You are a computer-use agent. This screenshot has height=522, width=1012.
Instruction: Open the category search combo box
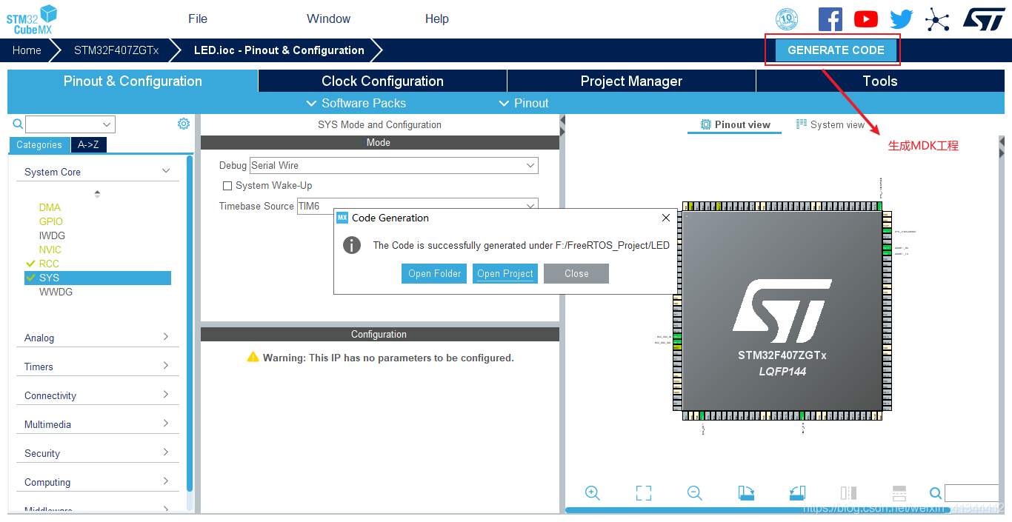70,124
